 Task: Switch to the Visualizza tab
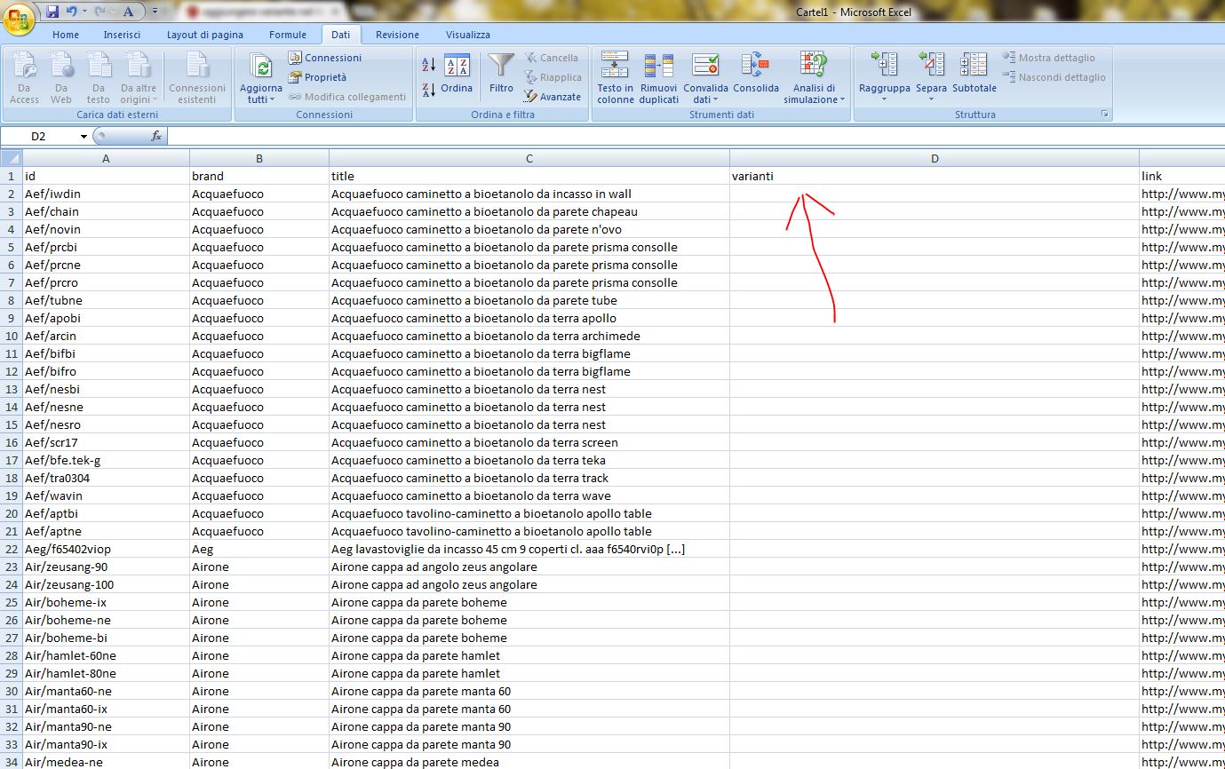(x=468, y=35)
